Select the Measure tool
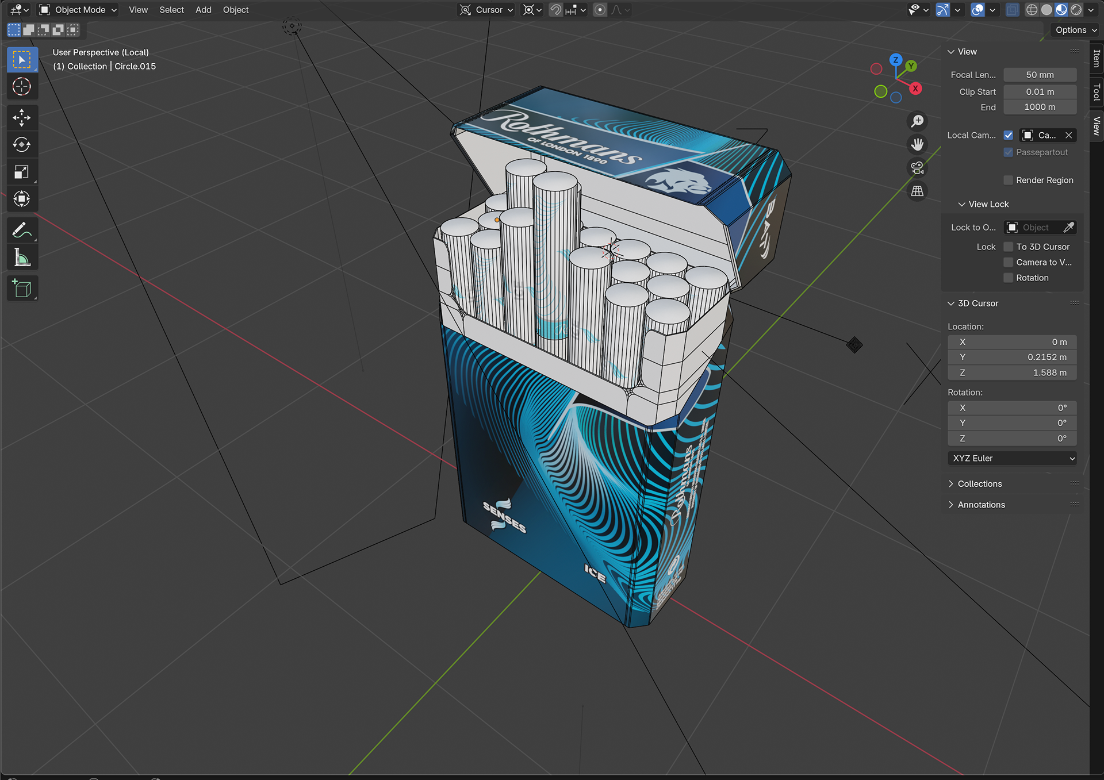Viewport: 1104px width, 780px height. [x=22, y=258]
